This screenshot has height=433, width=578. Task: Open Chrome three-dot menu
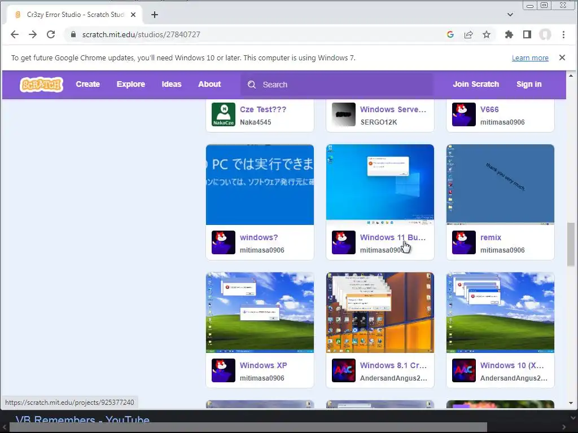pos(563,34)
